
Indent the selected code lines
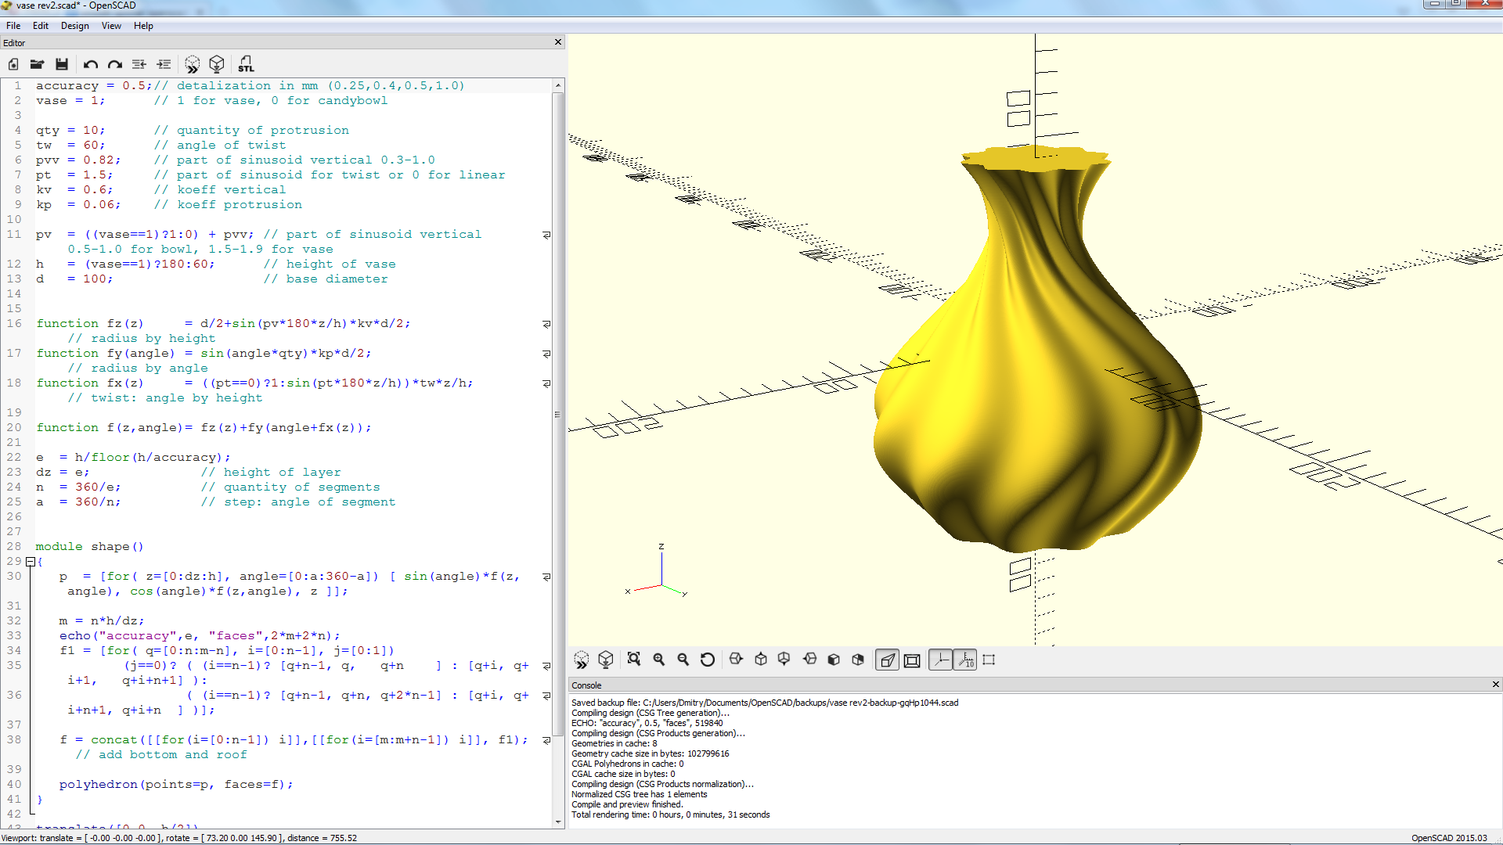[x=164, y=64]
